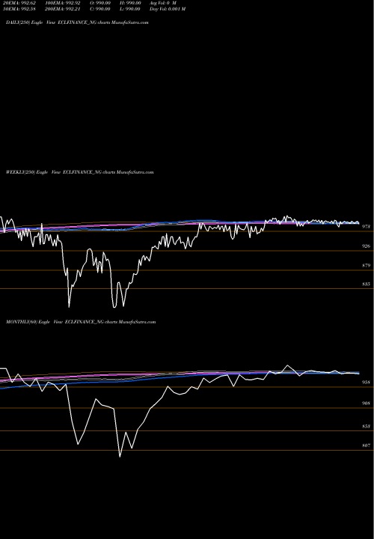
Task: Click the 835 price label on weekly chart
Action: tap(366, 284)
